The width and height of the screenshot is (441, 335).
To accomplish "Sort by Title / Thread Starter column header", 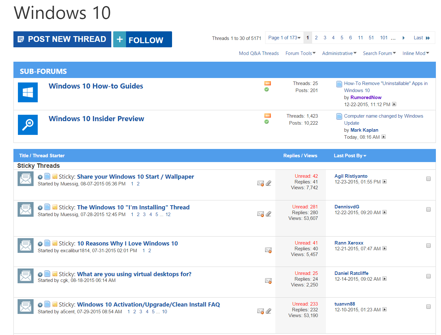I will (x=42, y=156).
